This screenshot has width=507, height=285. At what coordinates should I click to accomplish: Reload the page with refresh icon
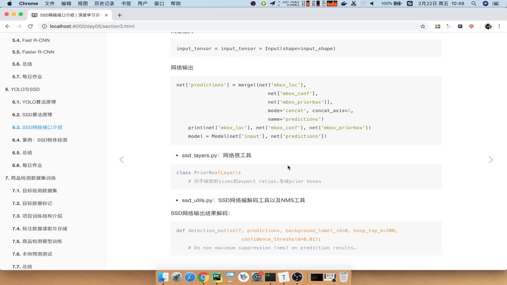coord(30,26)
